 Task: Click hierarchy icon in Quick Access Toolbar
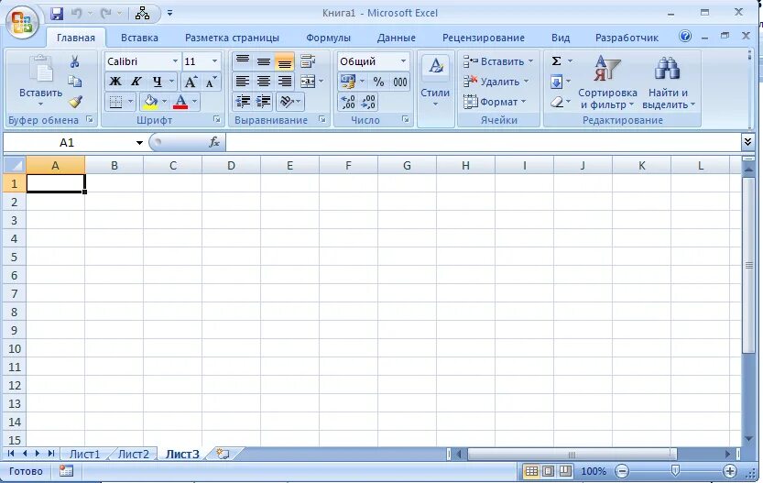point(142,14)
